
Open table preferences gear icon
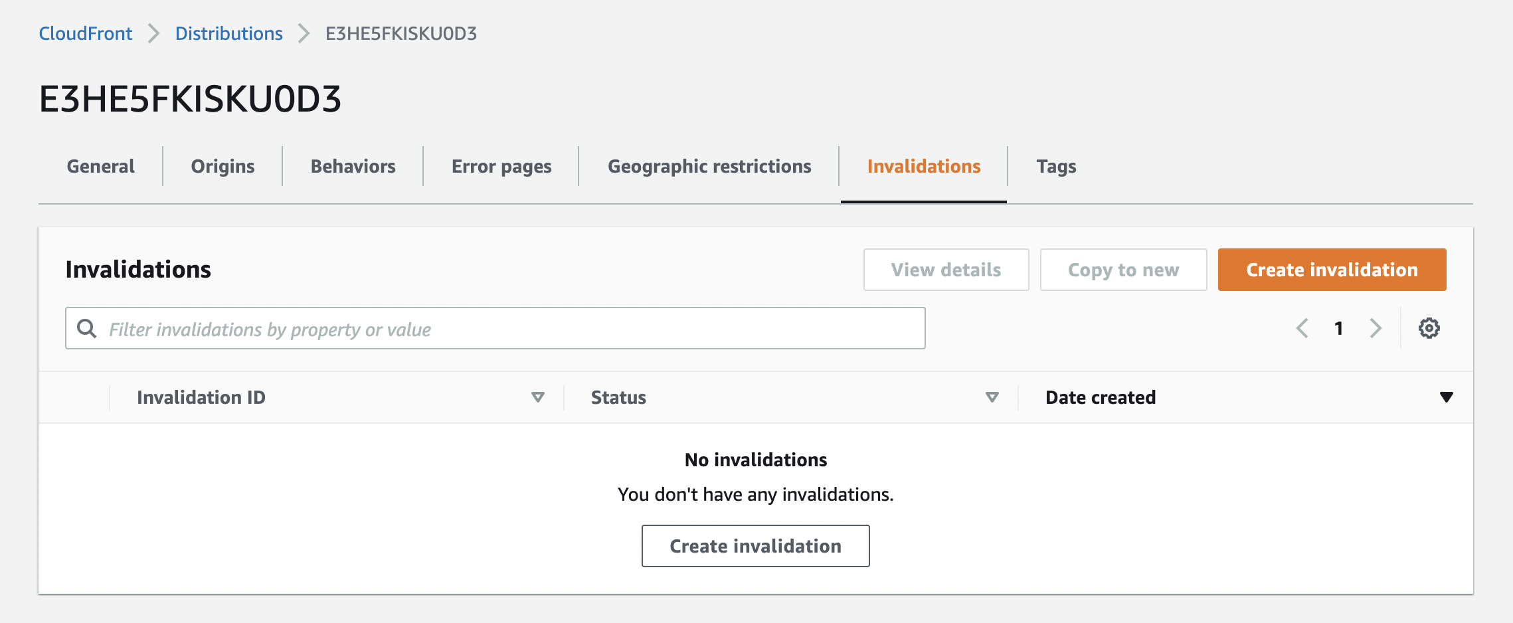1429,328
